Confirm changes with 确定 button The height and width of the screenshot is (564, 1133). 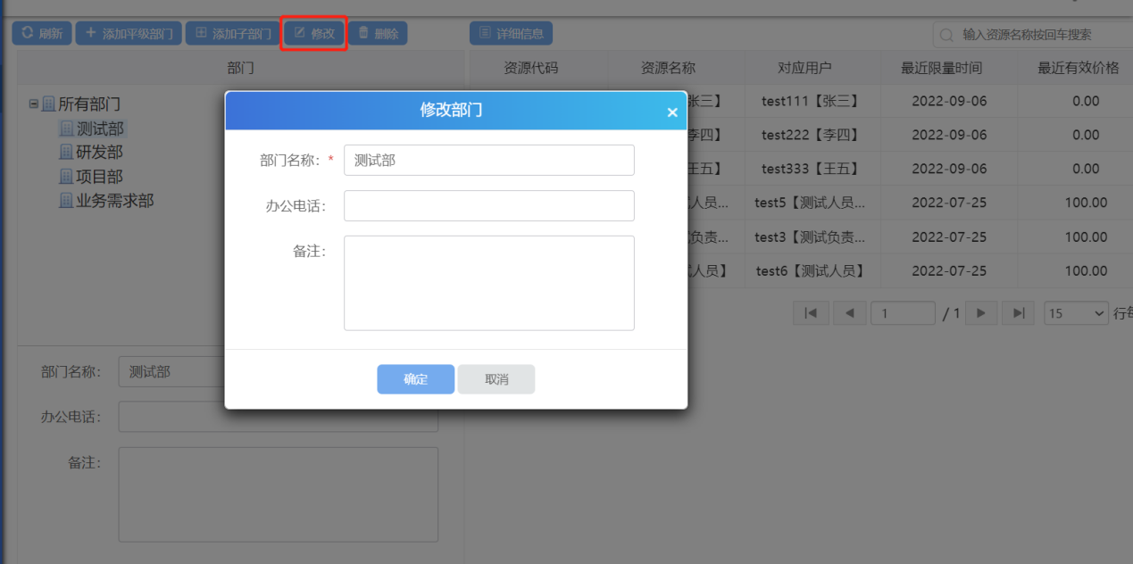pos(415,379)
